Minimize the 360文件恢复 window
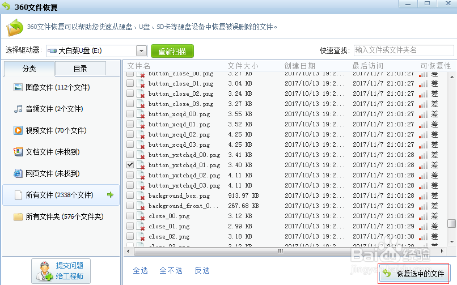The width and height of the screenshot is (457, 285). click(x=408, y=4)
